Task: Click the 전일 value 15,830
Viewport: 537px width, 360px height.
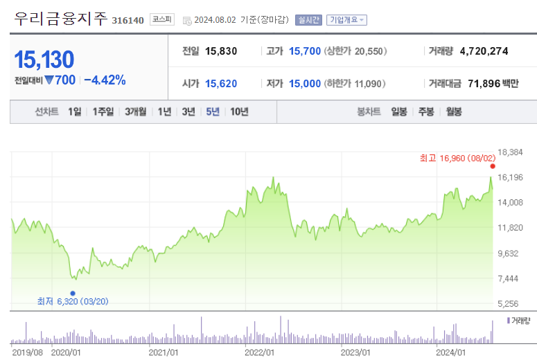Action: (x=221, y=51)
